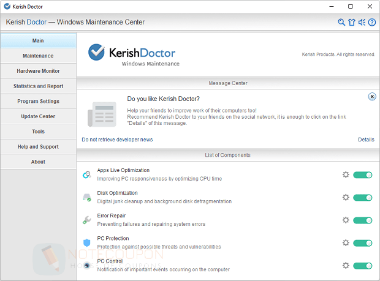This screenshot has width=380, height=281.
Task: Click the PC Control eye icon
Action: (87, 266)
